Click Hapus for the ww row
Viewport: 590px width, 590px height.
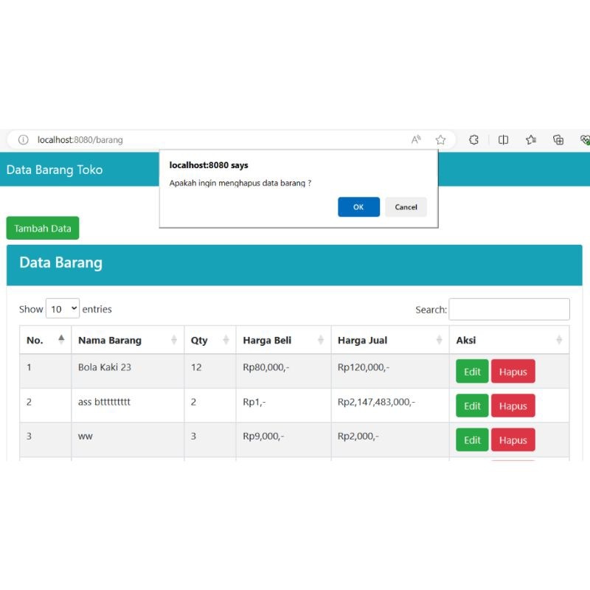click(513, 440)
